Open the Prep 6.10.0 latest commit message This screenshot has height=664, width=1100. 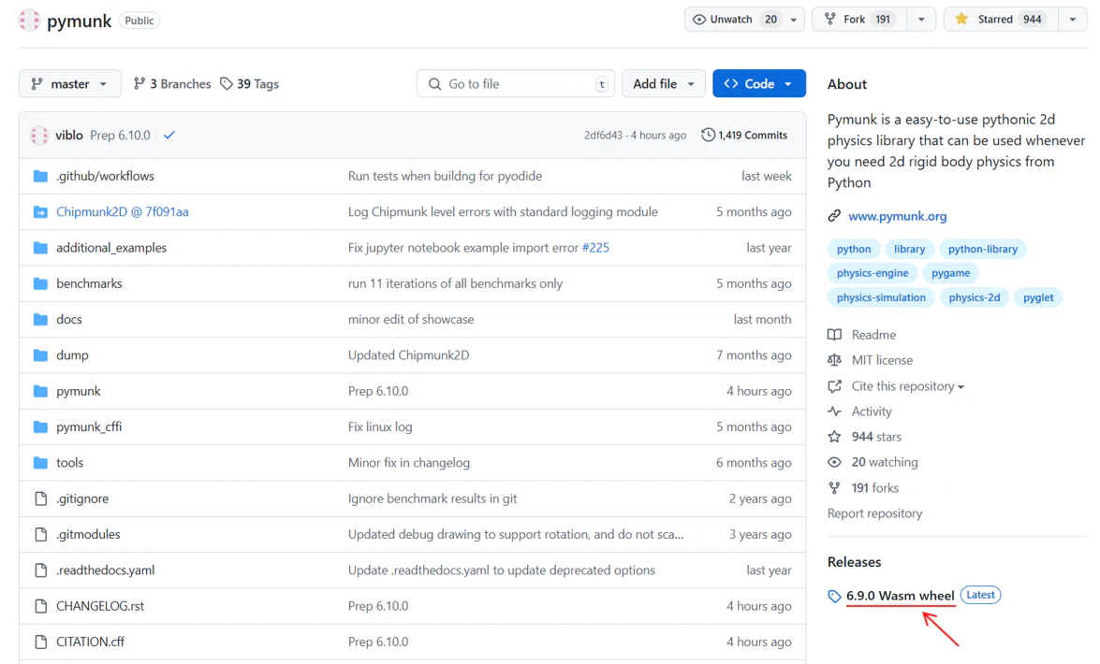pos(120,136)
